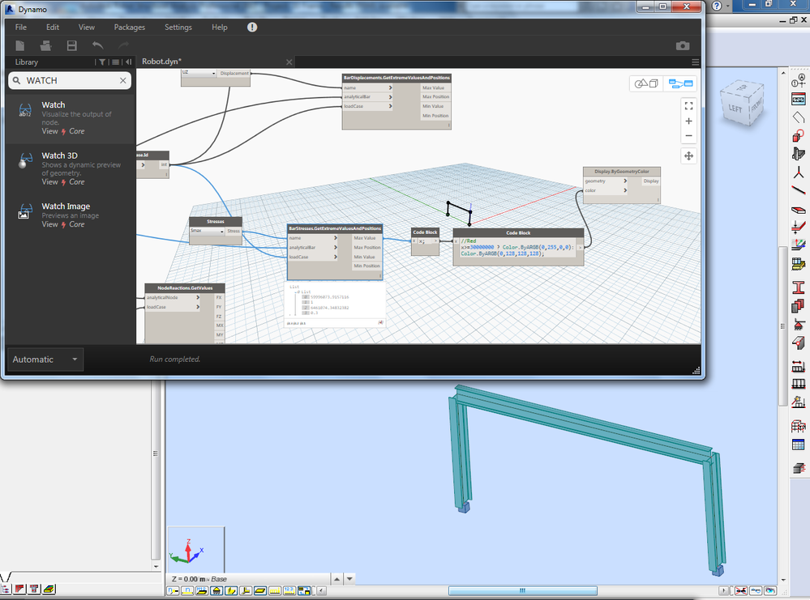Select the Watch Image node result
Screen dimensions: 810x600
[71, 215]
